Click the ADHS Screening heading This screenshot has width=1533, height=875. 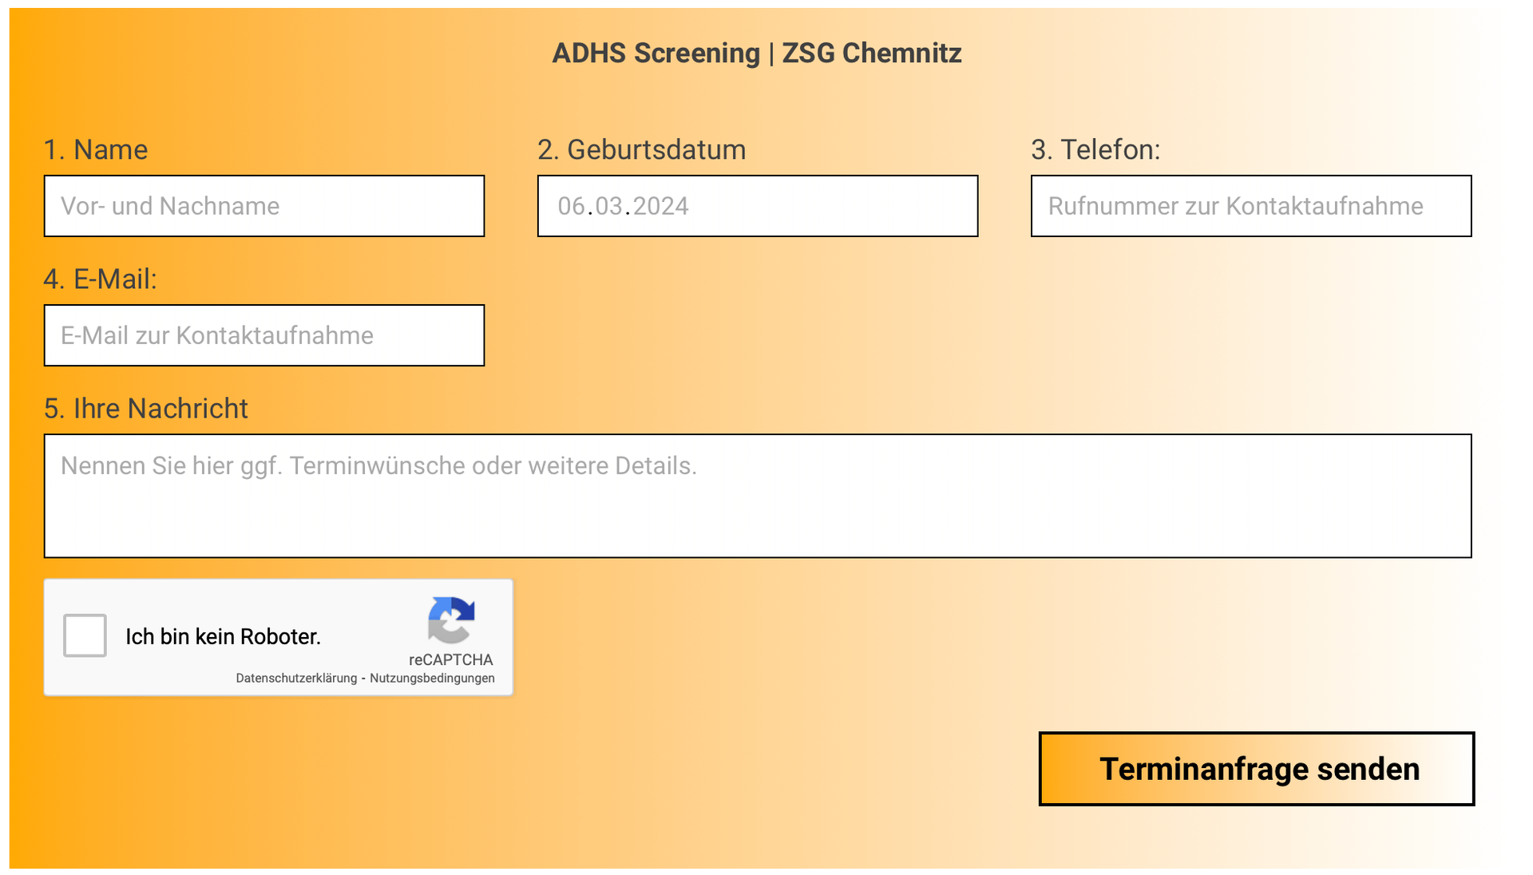pyautogui.click(x=757, y=53)
